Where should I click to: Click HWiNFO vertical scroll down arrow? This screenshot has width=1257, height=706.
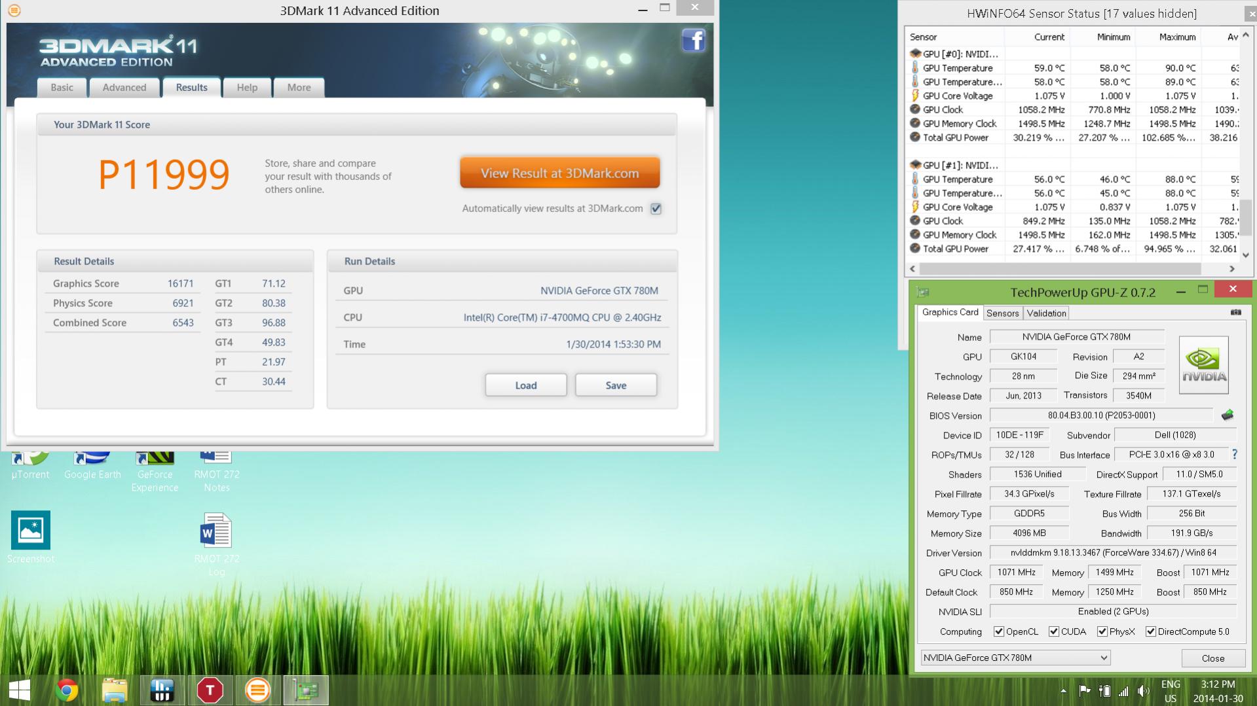(x=1246, y=255)
